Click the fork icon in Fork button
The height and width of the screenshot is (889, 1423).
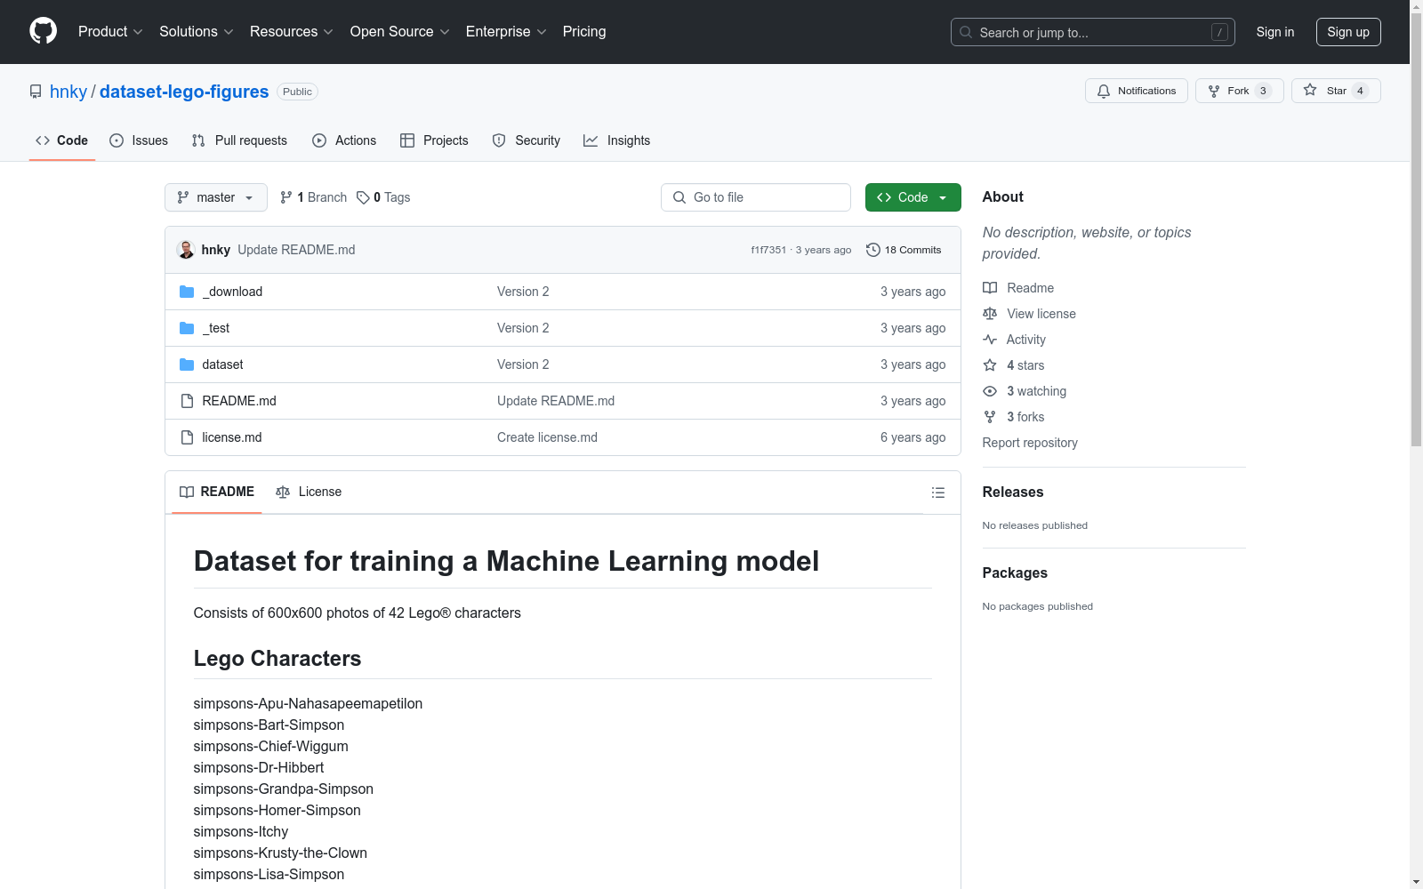[x=1214, y=91]
